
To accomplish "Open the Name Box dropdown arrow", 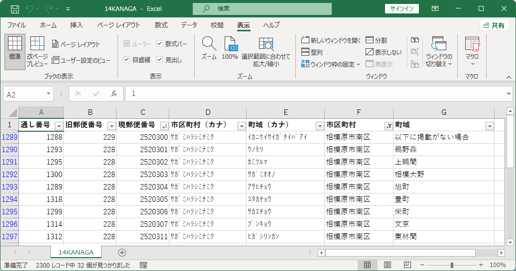I will (48, 94).
